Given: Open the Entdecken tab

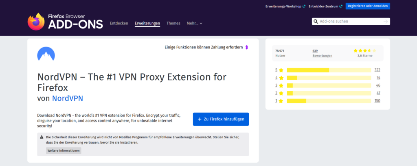Looking at the screenshot, I should click(119, 23).
